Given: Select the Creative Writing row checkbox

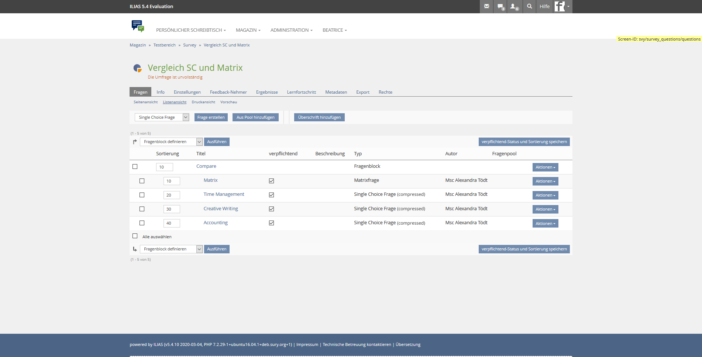Looking at the screenshot, I should coord(142,209).
